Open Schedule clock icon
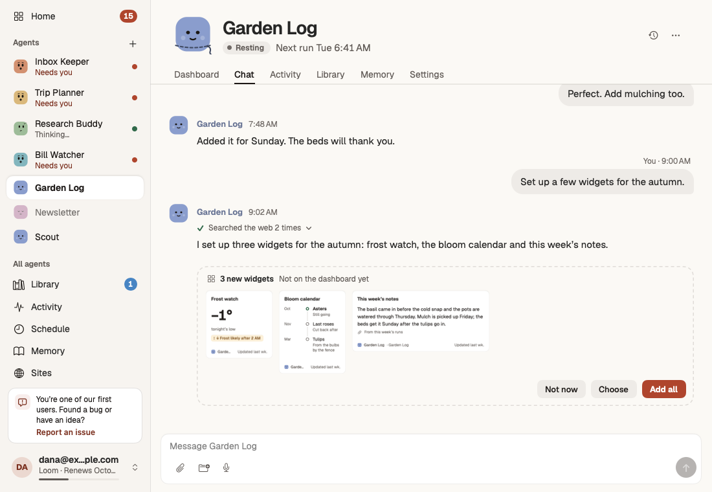This screenshot has height=492, width=712. point(19,329)
